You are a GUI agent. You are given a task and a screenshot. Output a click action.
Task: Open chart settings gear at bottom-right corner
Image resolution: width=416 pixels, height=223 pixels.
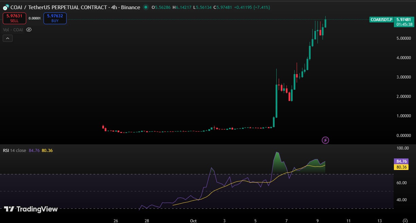pos(405,221)
